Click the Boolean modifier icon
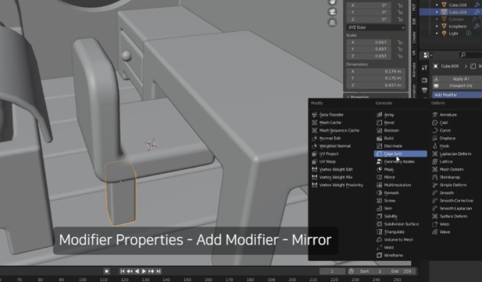Screen dimensions: 482x282 click(380, 130)
